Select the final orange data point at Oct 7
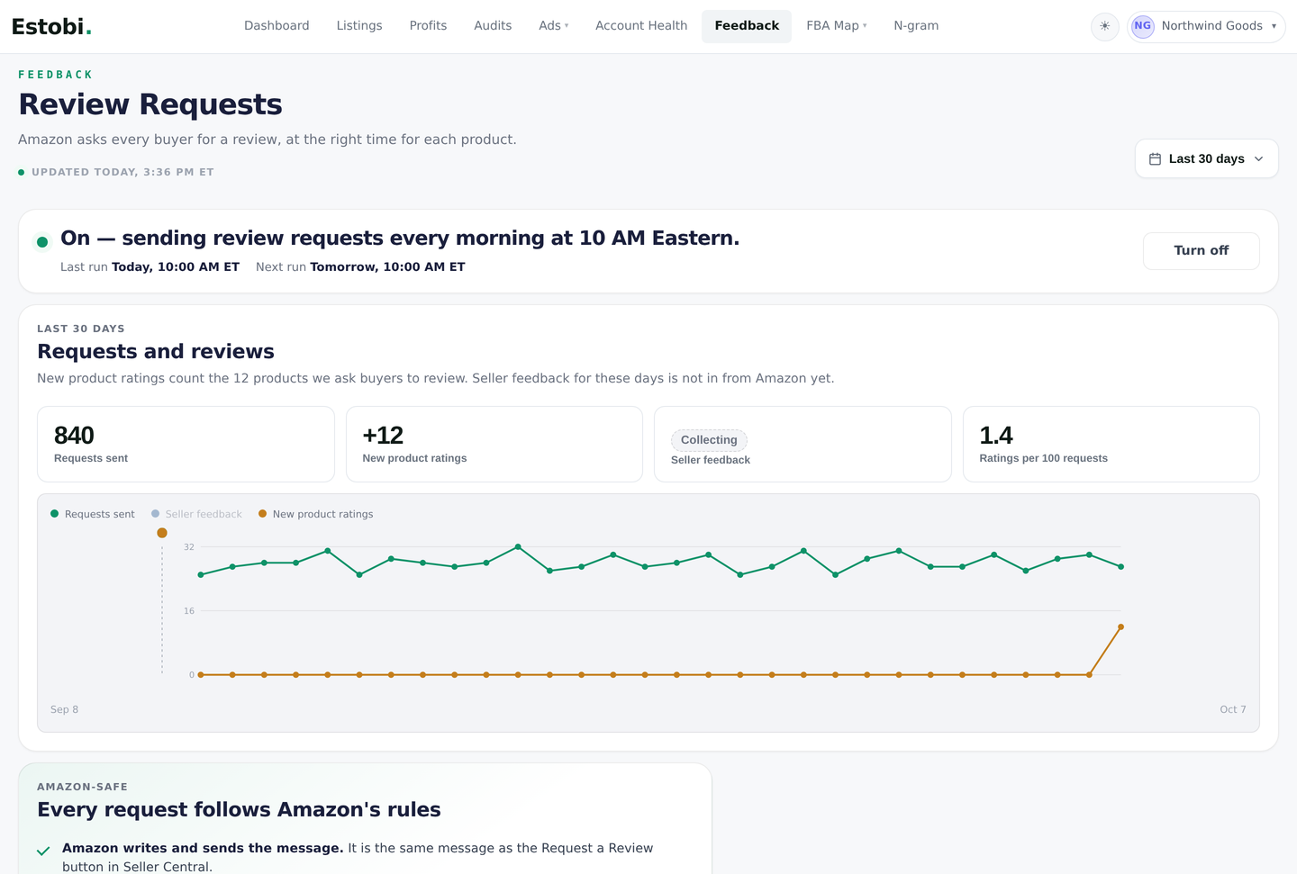The image size is (1297, 874). [x=1120, y=627]
